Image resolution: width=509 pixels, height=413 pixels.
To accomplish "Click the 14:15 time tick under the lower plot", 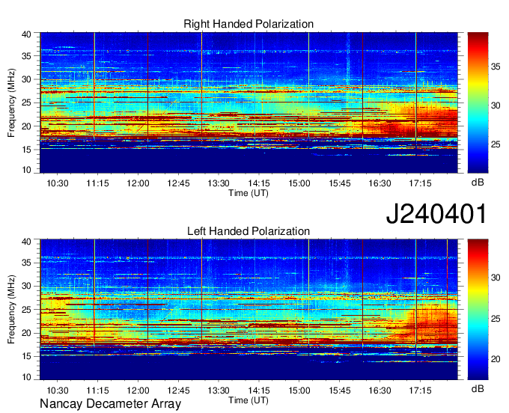I will pos(259,391).
